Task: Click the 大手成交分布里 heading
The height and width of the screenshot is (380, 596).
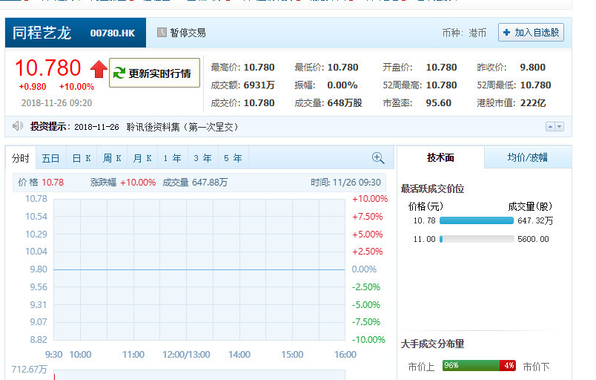Action: [433, 344]
